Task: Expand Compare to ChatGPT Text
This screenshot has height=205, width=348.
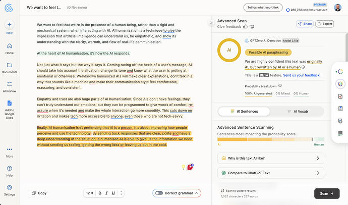Action: tap(270, 173)
